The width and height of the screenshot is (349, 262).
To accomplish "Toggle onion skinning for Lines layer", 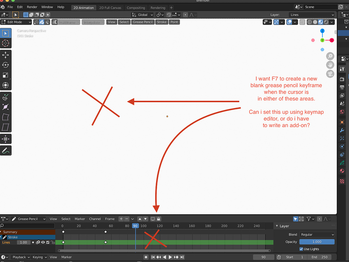I will click(x=38, y=243).
